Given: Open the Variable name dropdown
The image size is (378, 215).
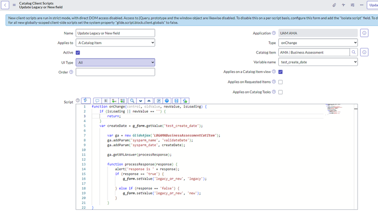Looking at the screenshot, I should pos(318,62).
